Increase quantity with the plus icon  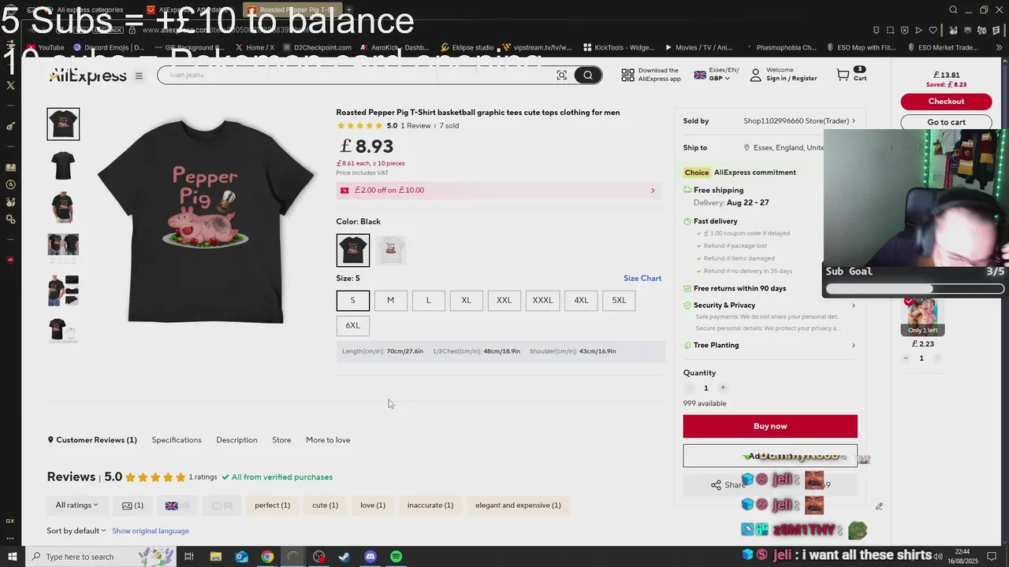pos(723,387)
